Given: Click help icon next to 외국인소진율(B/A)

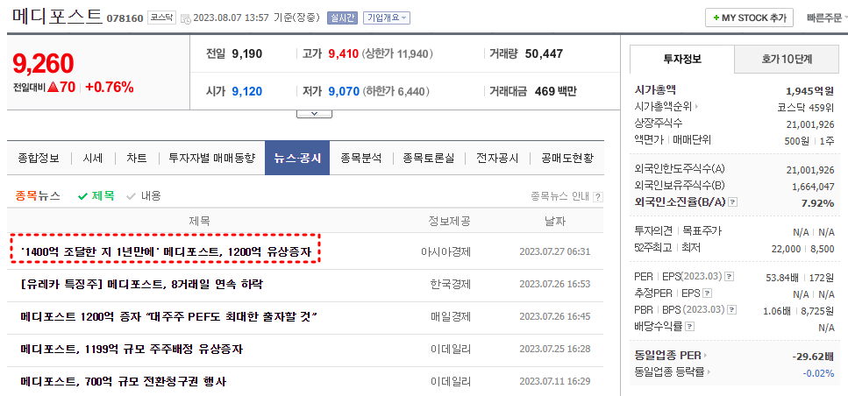Looking at the screenshot, I should (733, 202).
